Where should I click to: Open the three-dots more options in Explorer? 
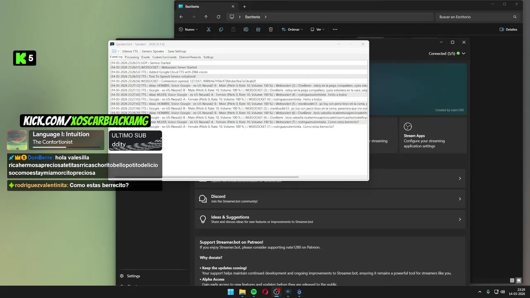coord(335,29)
